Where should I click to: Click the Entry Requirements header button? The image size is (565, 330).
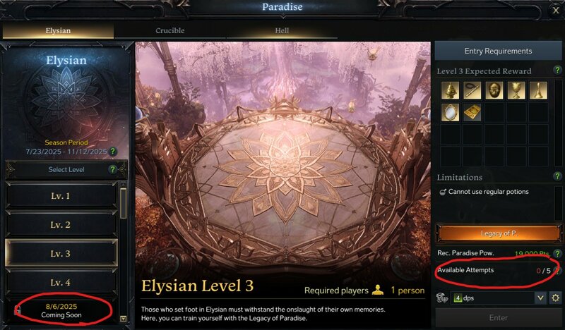point(498,51)
